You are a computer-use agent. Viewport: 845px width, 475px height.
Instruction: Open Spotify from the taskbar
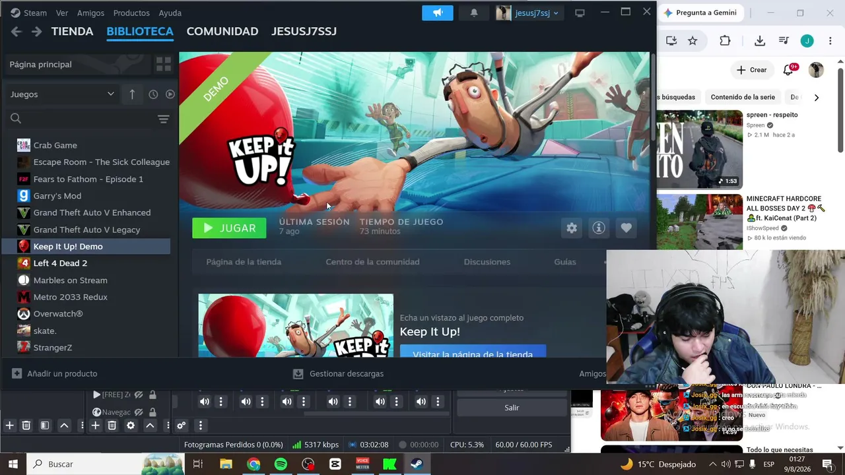click(x=281, y=464)
